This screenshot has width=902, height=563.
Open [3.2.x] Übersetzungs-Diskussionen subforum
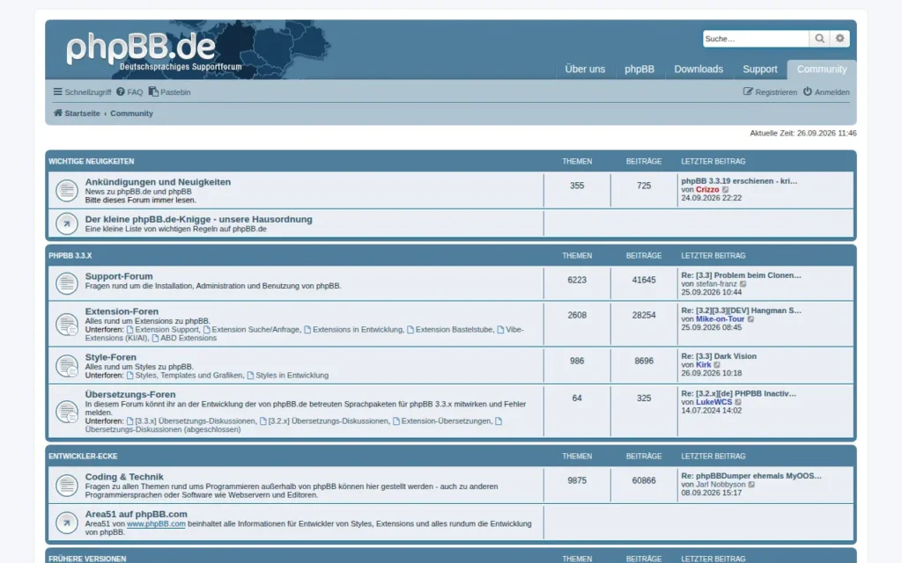(324, 421)
